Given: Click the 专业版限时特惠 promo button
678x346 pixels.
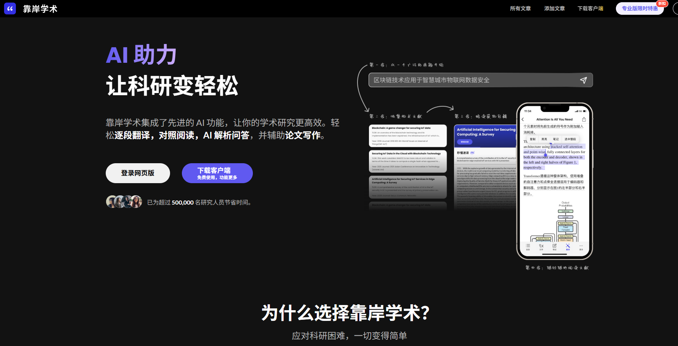Looking at the screenshot, I should tap(640, 8).
